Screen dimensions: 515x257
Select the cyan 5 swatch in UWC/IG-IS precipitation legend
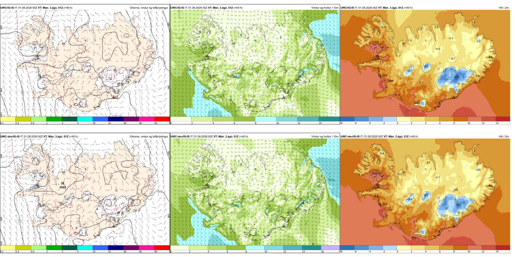(x=85, y=119)
